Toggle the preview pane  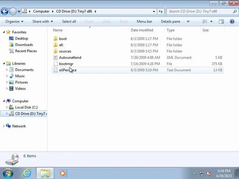[221, 21]
